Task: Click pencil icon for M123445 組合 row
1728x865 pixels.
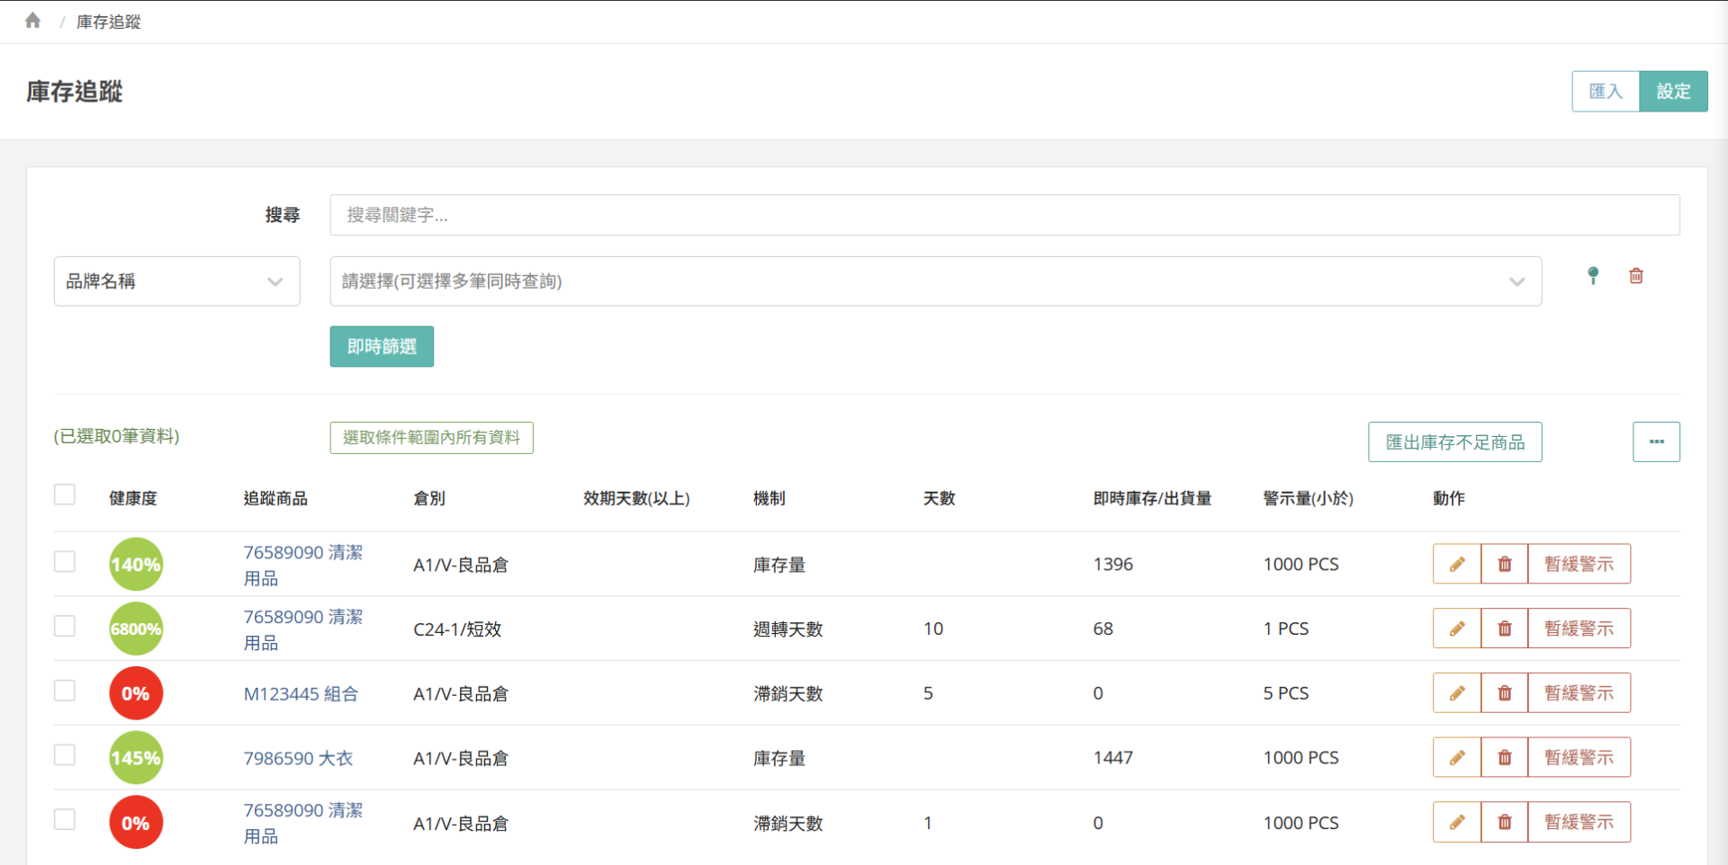Action: click(x=1457, y=693)
